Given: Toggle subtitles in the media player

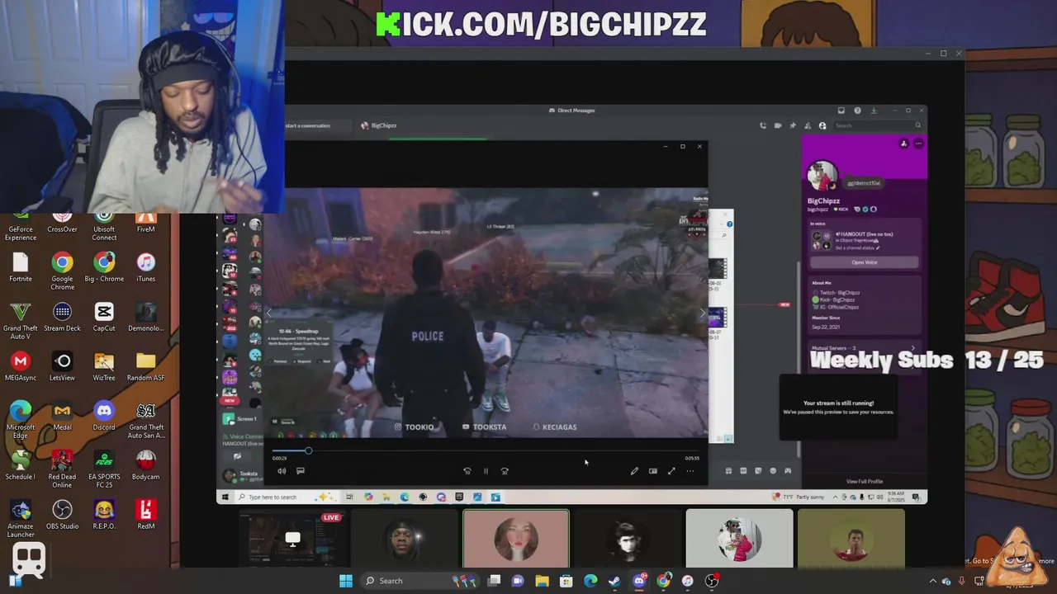Looking at the screenshot, I should click(x=301, y=471).
